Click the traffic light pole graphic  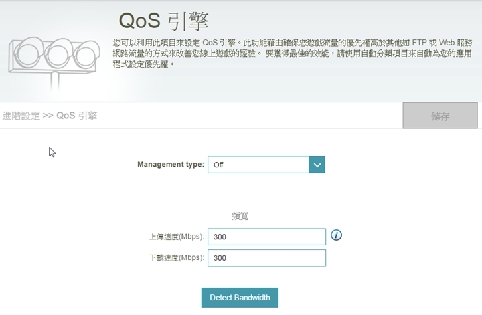point(56,82)
